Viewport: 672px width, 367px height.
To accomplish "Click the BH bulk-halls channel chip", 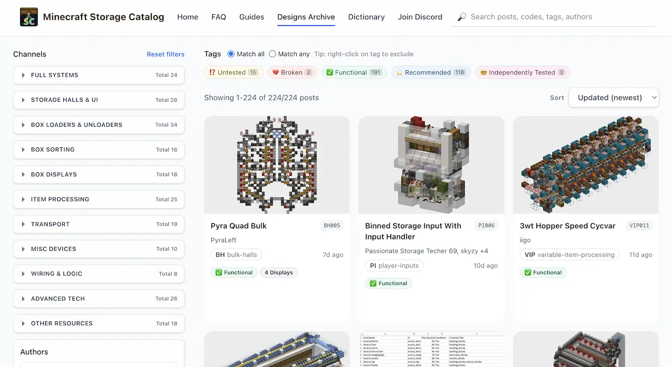I will point(236,255).
